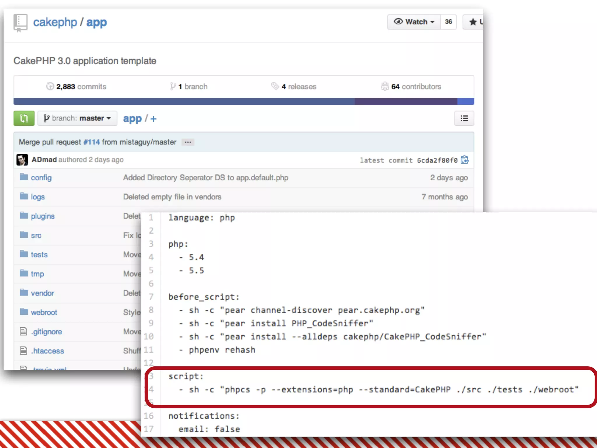This screenshot has width=597, height=448.
Task: Open the 64 contributors list
Action: click(411, 87)
